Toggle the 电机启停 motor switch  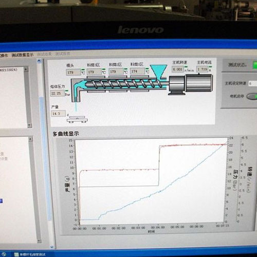coord(252,97)
